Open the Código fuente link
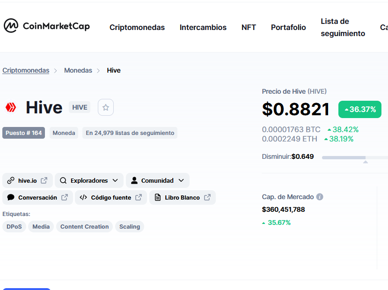388x290 pixels. [111, 197]
